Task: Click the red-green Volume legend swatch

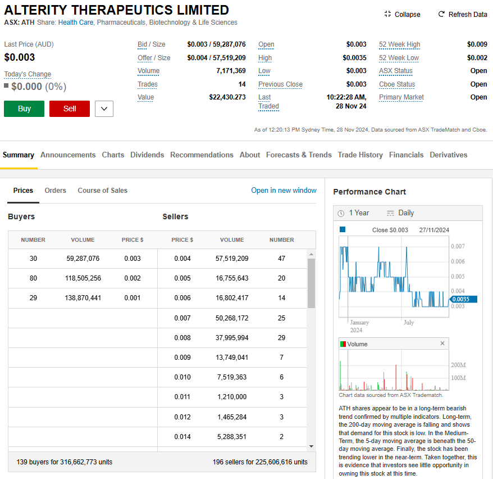Action: pyautogui.click(x=343, y=344)
